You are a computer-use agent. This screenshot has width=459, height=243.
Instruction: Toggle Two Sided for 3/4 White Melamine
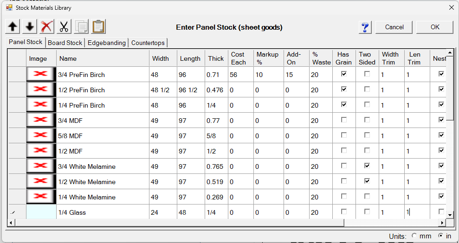(x=367, y=166)
